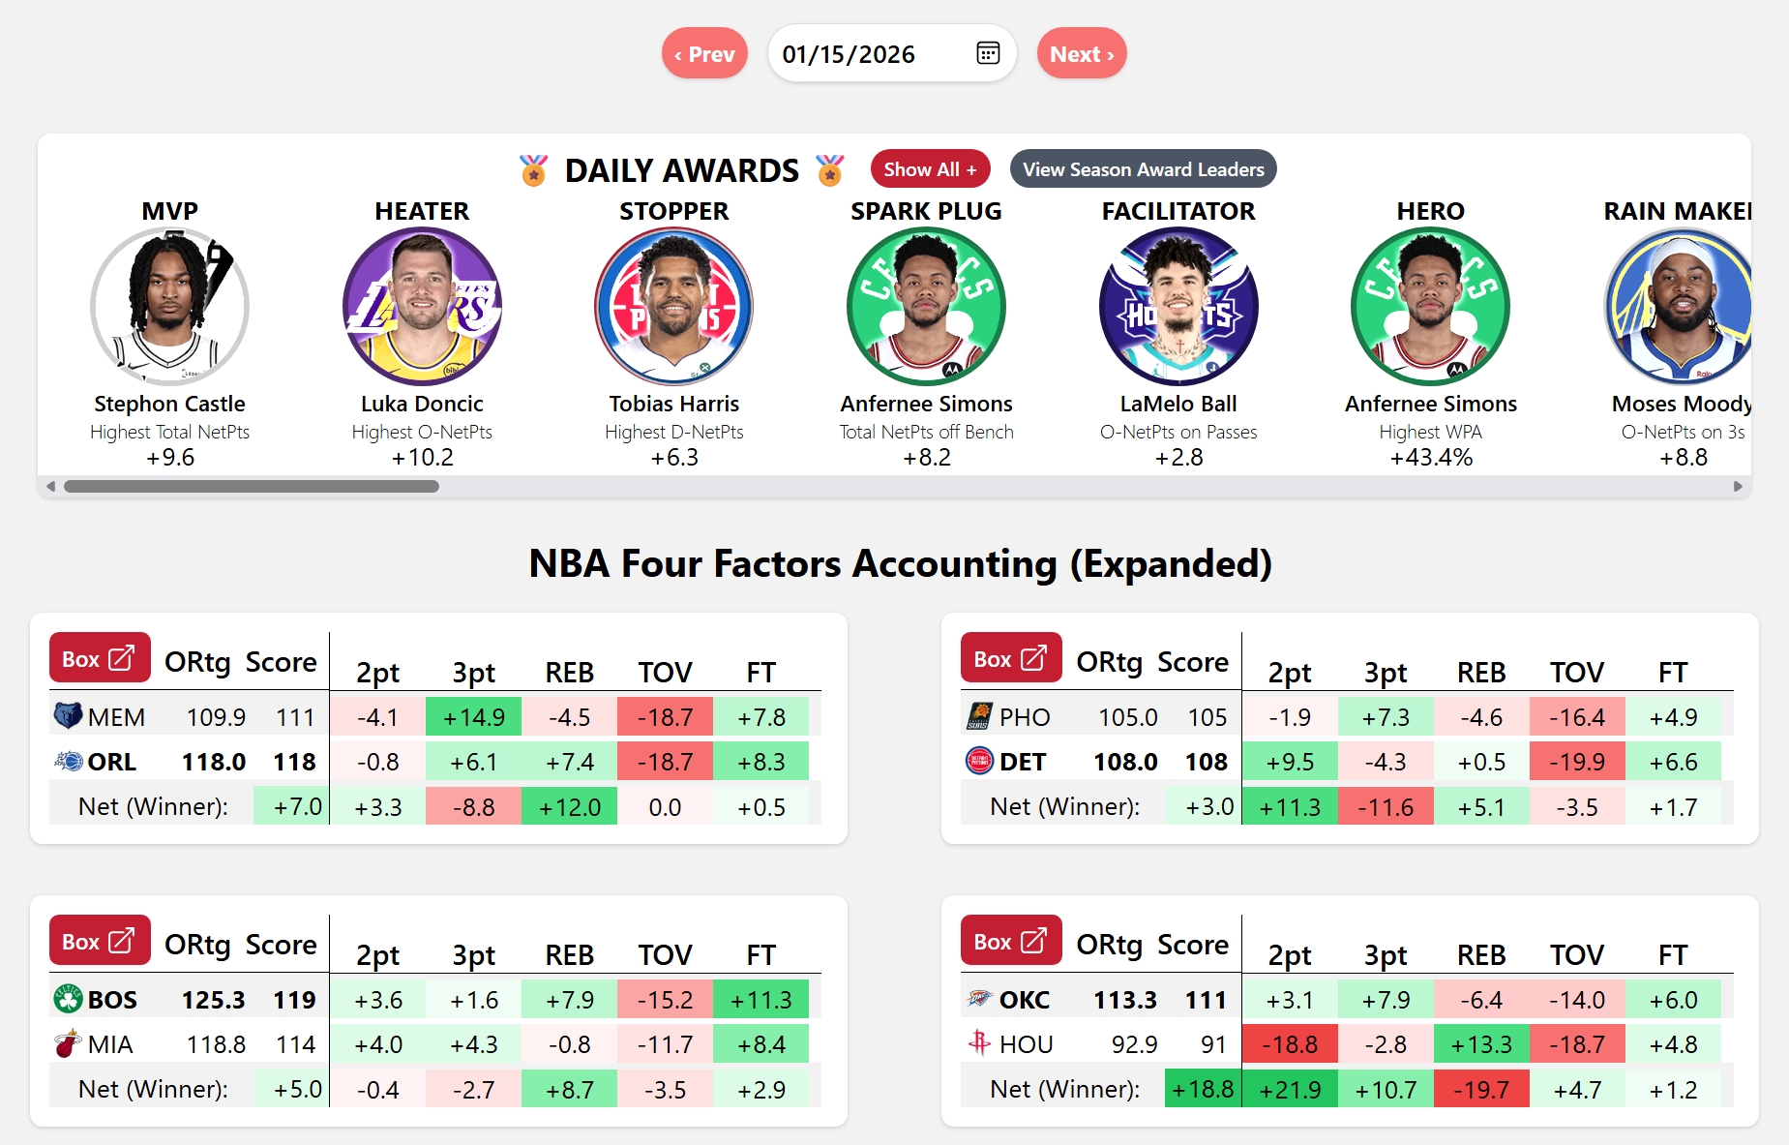Select LaMelo Ball Facilitator photo

(x=1178, y=307)
